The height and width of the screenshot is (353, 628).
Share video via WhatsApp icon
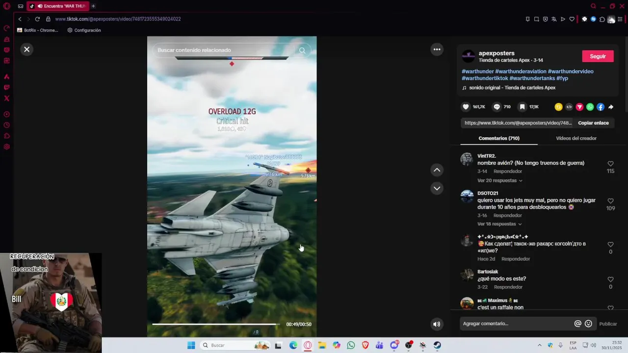tap(590, 107)
